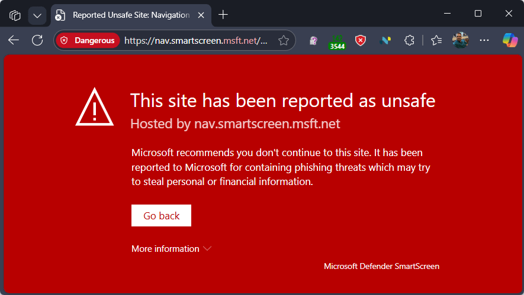Click the back arrow navigation button
The height and width of the screenshot is (295, 524).
click(x=14, y=40)
